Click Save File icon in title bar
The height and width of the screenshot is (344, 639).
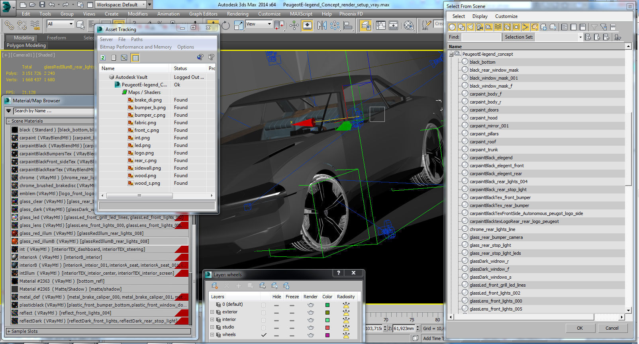coord(42,5)
